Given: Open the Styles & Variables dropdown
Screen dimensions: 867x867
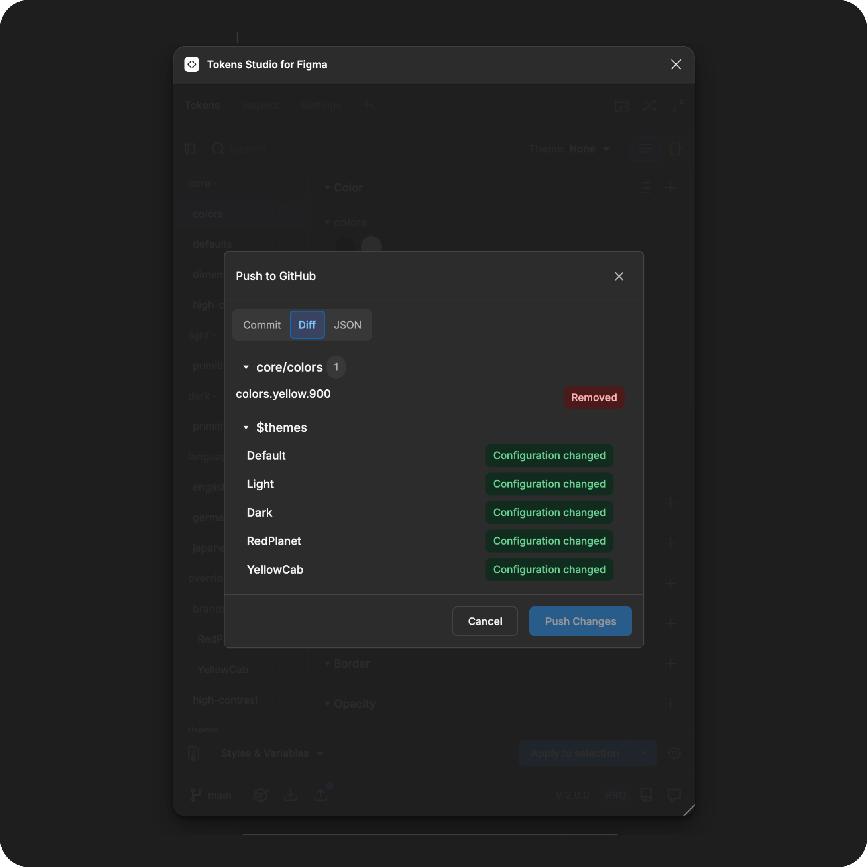Looking at the screenshot, I should coord(271,753).
